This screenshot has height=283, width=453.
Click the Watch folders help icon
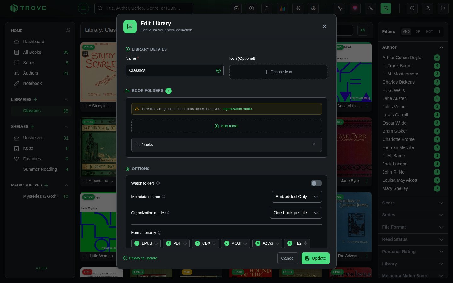tap(158, 183)
